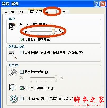Open the 轮 wheel tab
The height and width of the screenshot is (108, 107).
pos(50,12)
